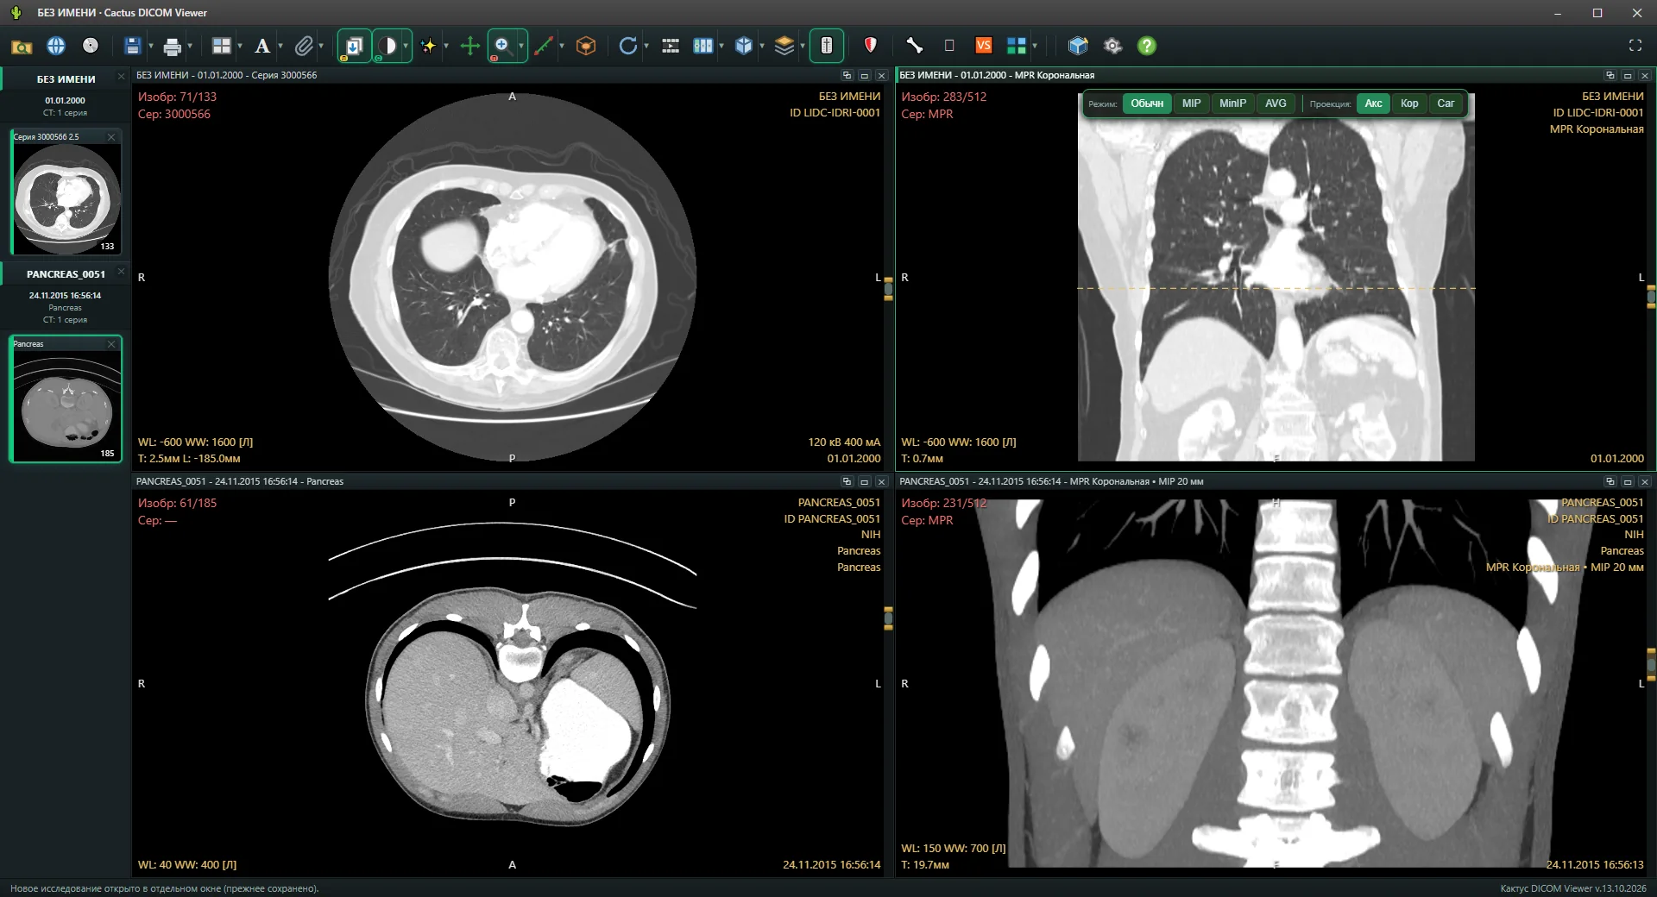Image resolution: width=1657 pixels, height=897 pixels.
Task: Click the orange VS compare icon
Action: point(984,46)
